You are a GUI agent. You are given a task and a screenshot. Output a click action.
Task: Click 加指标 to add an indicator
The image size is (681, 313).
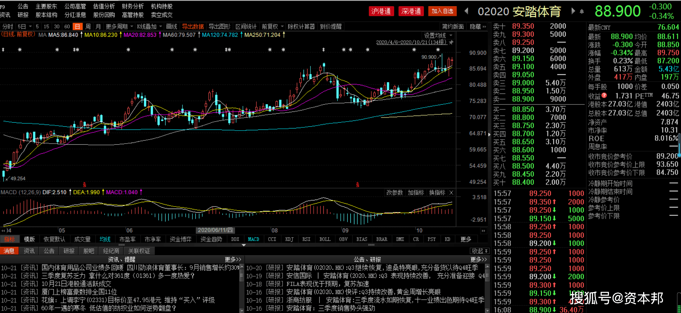pyautogui.click(x=416, y=193)
